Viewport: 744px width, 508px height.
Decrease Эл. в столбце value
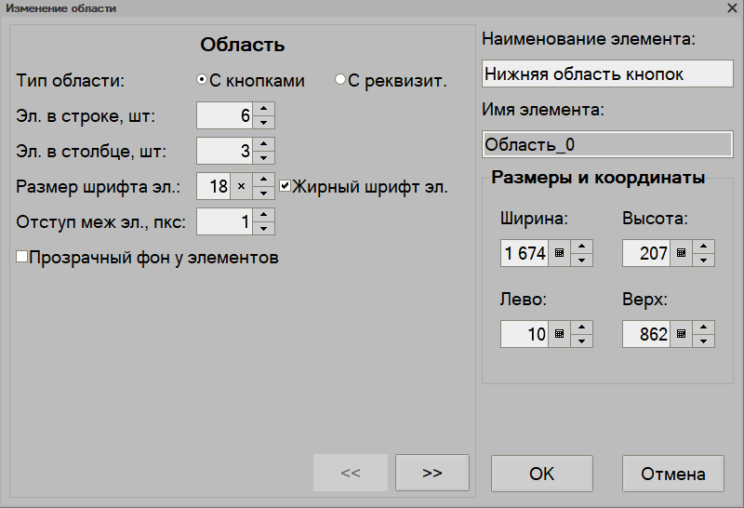coord(264,157)
